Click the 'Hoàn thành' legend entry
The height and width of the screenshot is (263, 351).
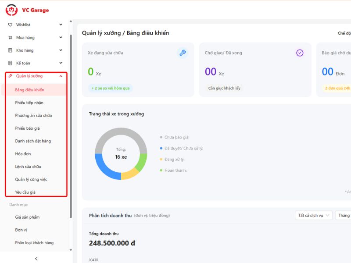point(173,171)
